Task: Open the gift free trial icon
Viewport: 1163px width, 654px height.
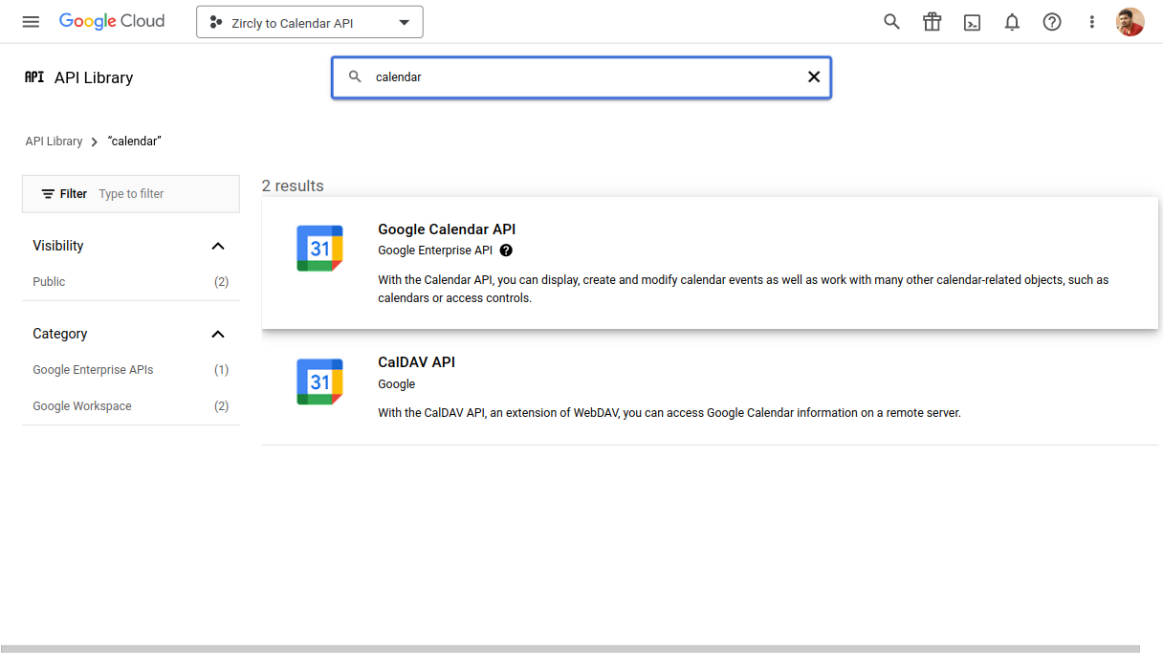Action: pyautogui.click(x=932, y=22)
